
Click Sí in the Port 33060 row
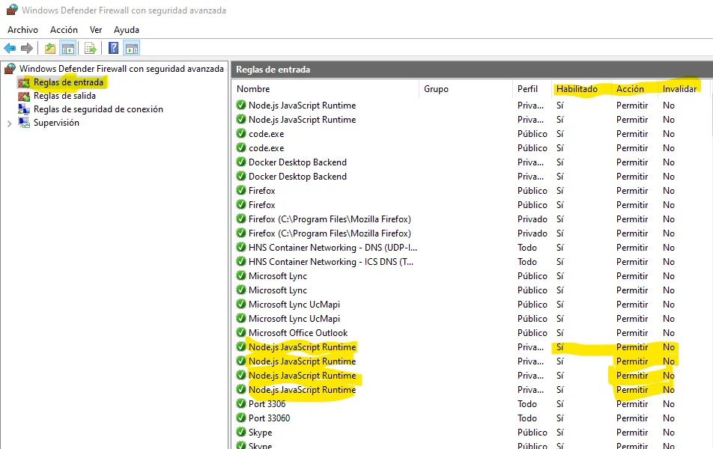click(559, 418)
